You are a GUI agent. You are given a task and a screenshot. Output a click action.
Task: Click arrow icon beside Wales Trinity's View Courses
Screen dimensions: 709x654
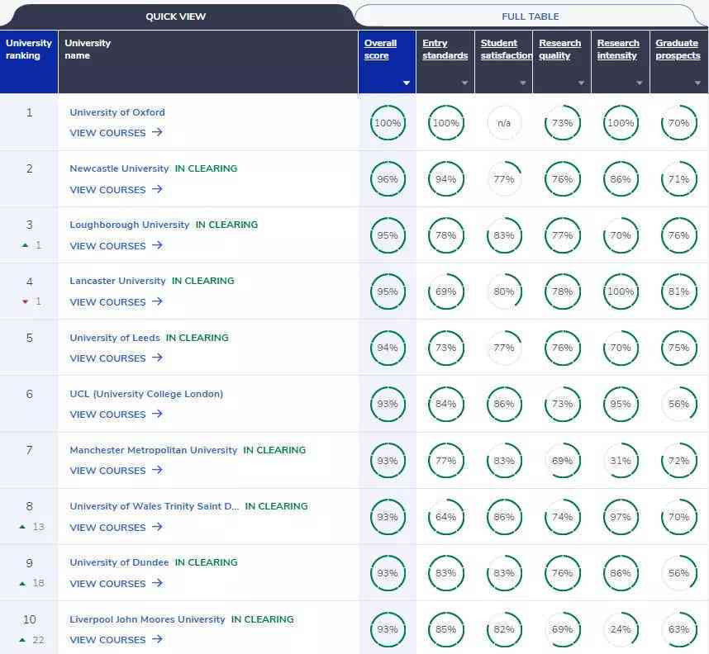tap(157, 527)
